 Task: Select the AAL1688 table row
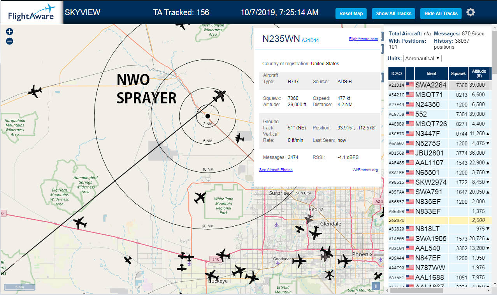tap(439, 277)
